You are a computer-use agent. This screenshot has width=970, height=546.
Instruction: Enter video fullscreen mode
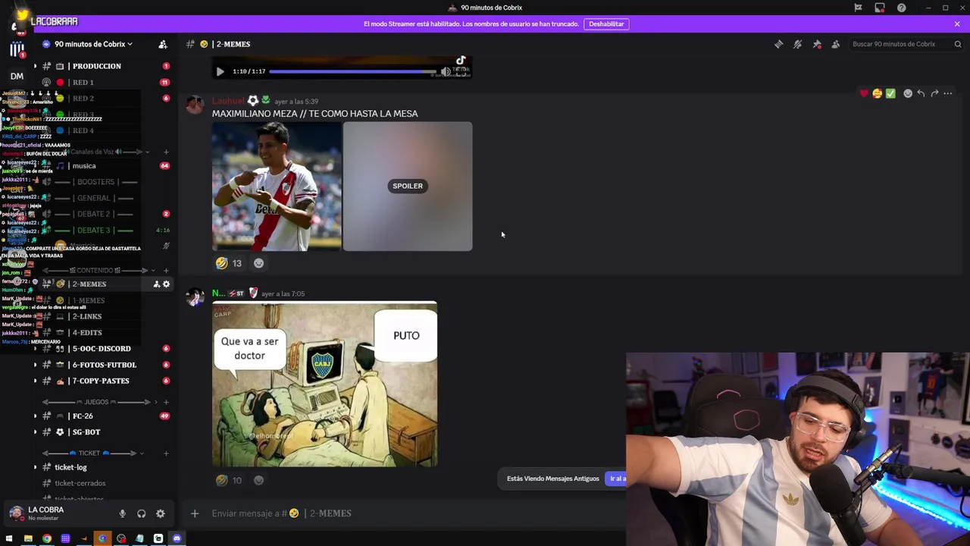[x=461, y=71]
